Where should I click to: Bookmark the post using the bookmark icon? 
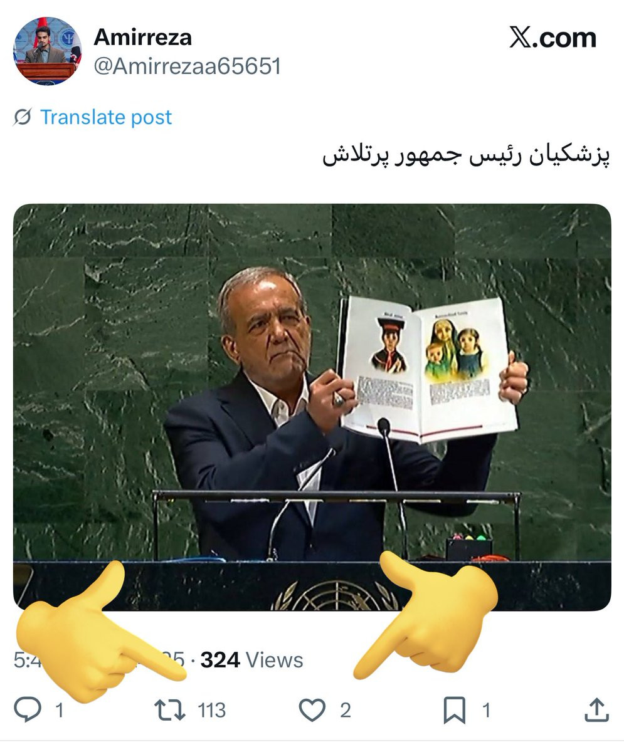pos(455,710)
